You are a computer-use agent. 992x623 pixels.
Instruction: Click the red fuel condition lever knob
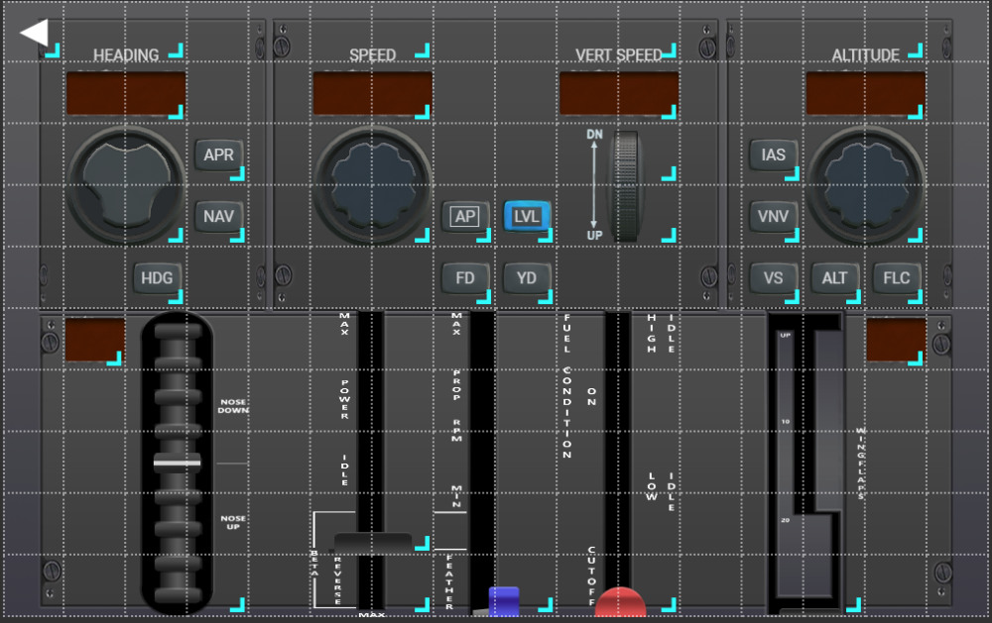tap(620, 602)
